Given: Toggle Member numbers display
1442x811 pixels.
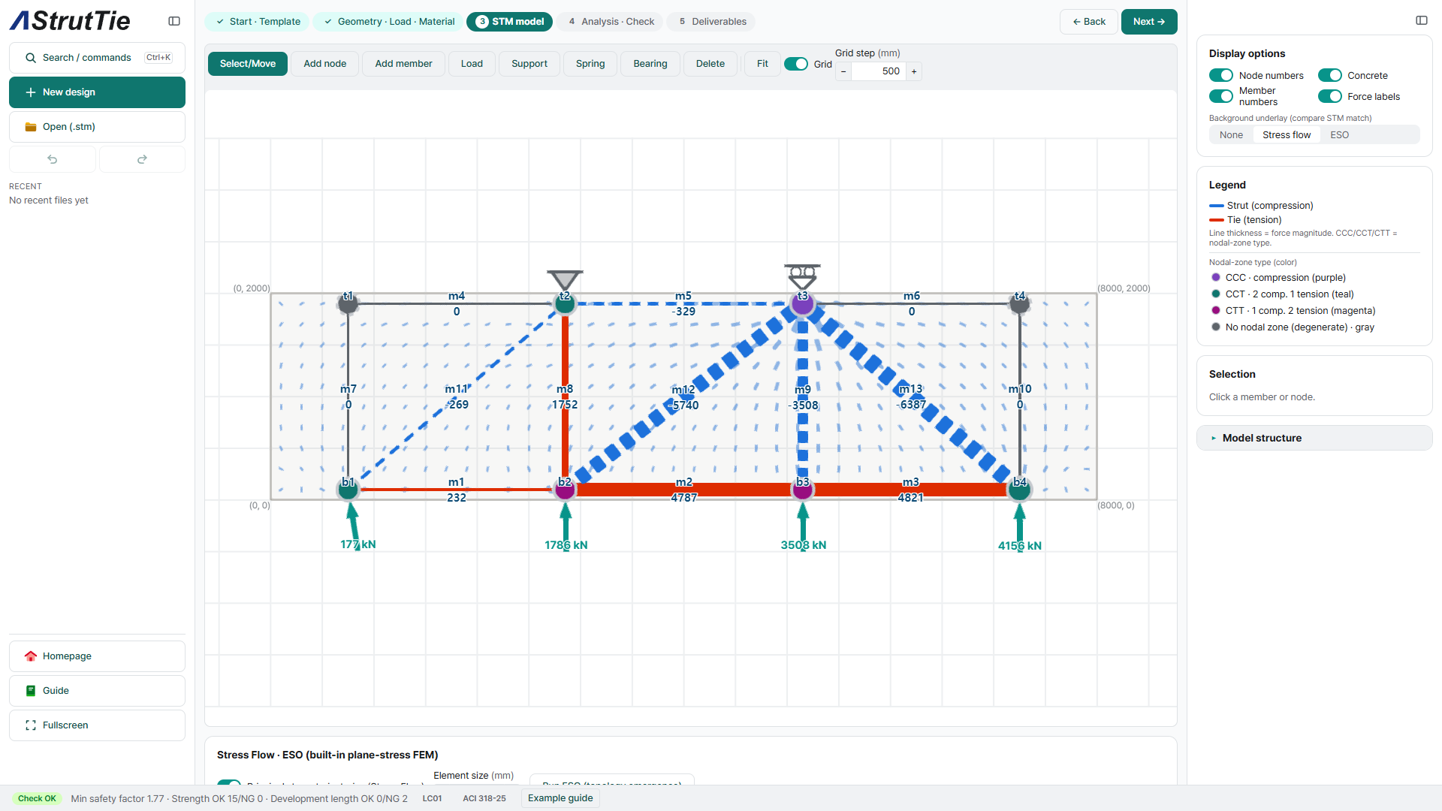Looking at the screenshot, I should [x=1221, y=96].
